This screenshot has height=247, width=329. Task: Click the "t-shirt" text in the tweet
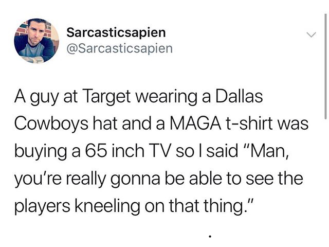coord(249,123)
